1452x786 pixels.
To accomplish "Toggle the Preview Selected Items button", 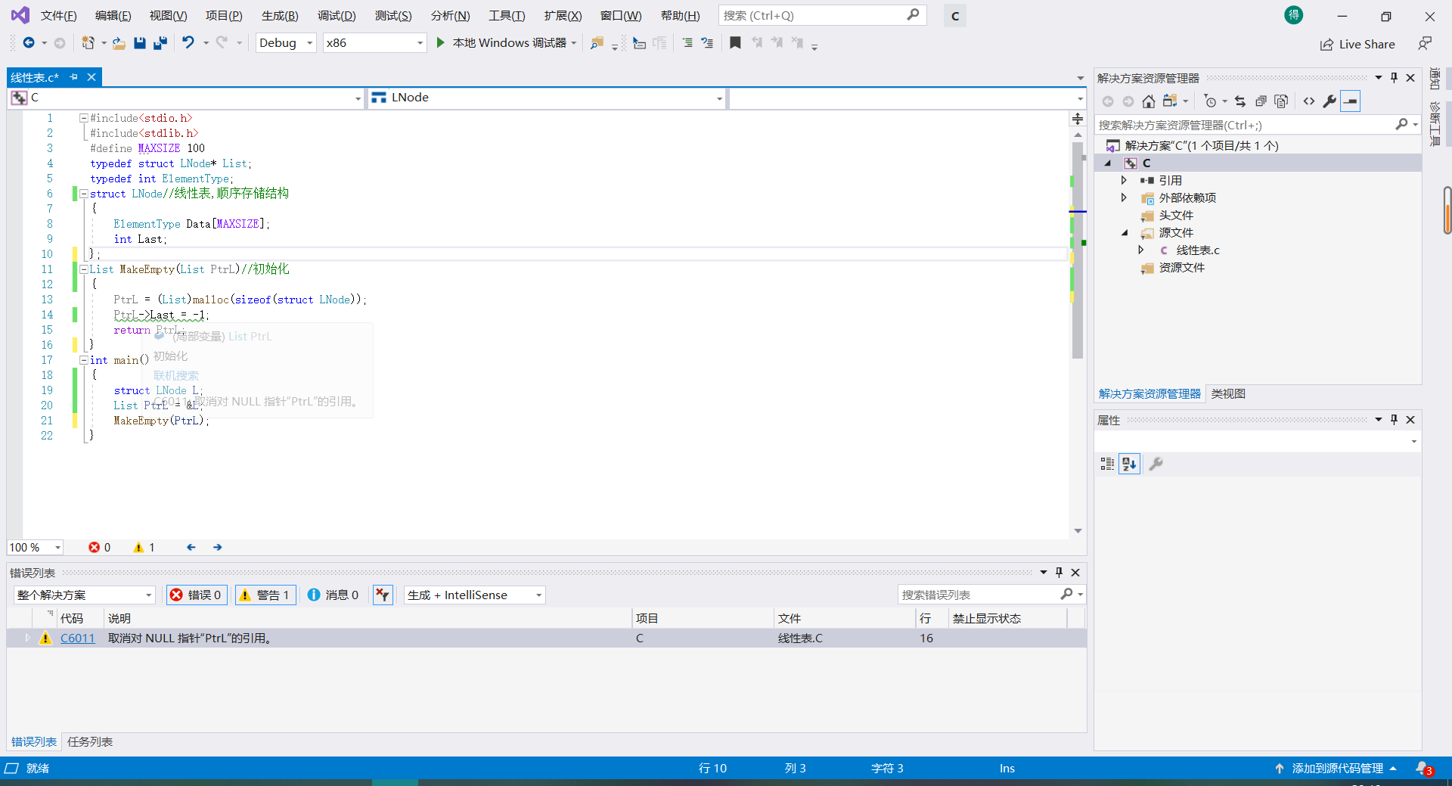I will pyautogui.click(x=1351, y=101).
